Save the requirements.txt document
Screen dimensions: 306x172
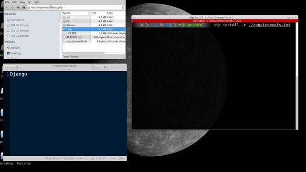click(x=97, y=67)
